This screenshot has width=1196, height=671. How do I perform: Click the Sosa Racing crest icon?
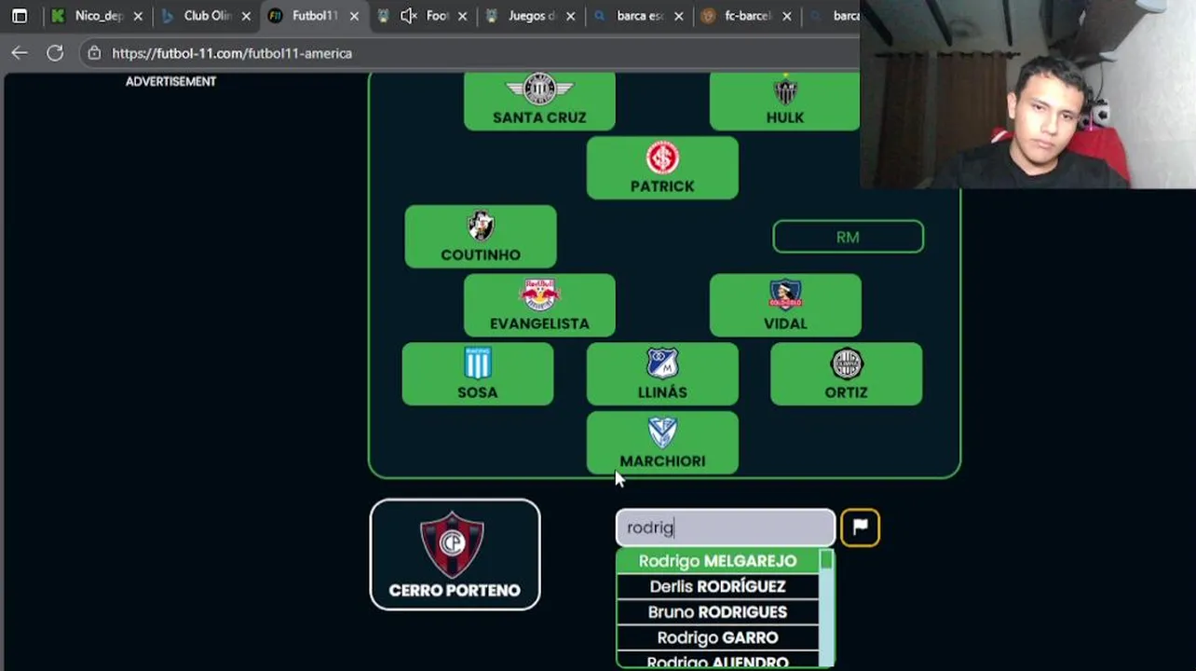coord(478,363)
